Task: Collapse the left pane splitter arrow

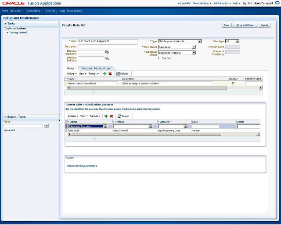Action: pos(59,120)
